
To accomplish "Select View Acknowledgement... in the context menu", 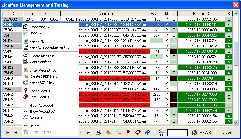I will [49, 47].
